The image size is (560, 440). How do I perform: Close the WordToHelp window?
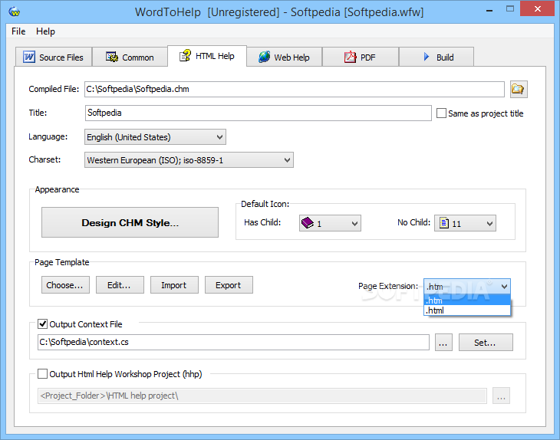coord(538,9)
